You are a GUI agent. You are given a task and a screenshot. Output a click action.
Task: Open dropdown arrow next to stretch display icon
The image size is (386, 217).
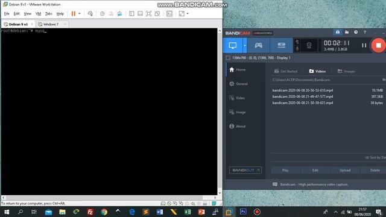[x=188, y=13]
